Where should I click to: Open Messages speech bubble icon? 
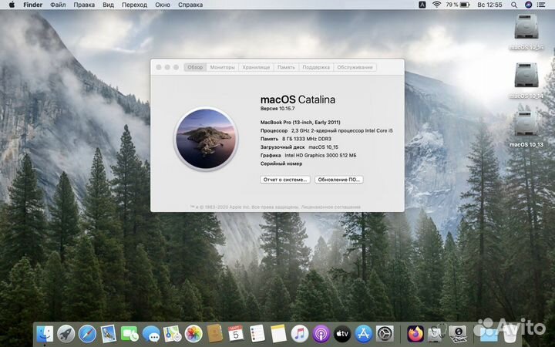click(151, 334)
